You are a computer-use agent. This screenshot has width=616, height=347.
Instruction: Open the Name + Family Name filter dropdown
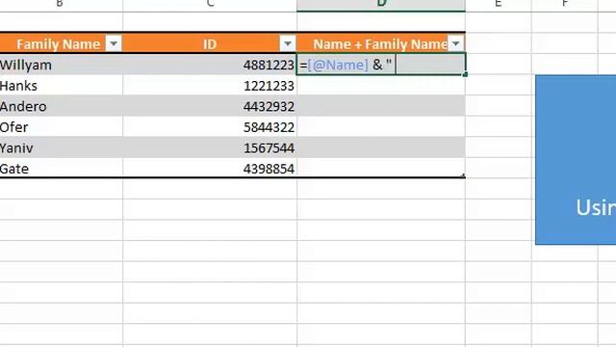456,43
